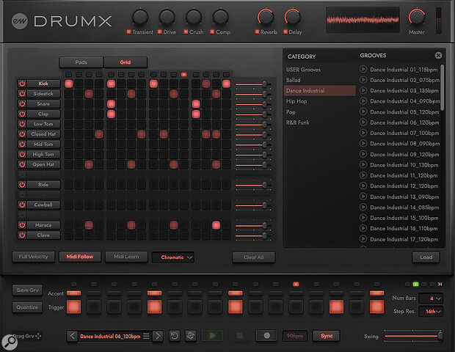Open the Num Bars dropdown
The width and height of the screenshot is (455, 352).
pyautogui.click(x=431, y=298)
